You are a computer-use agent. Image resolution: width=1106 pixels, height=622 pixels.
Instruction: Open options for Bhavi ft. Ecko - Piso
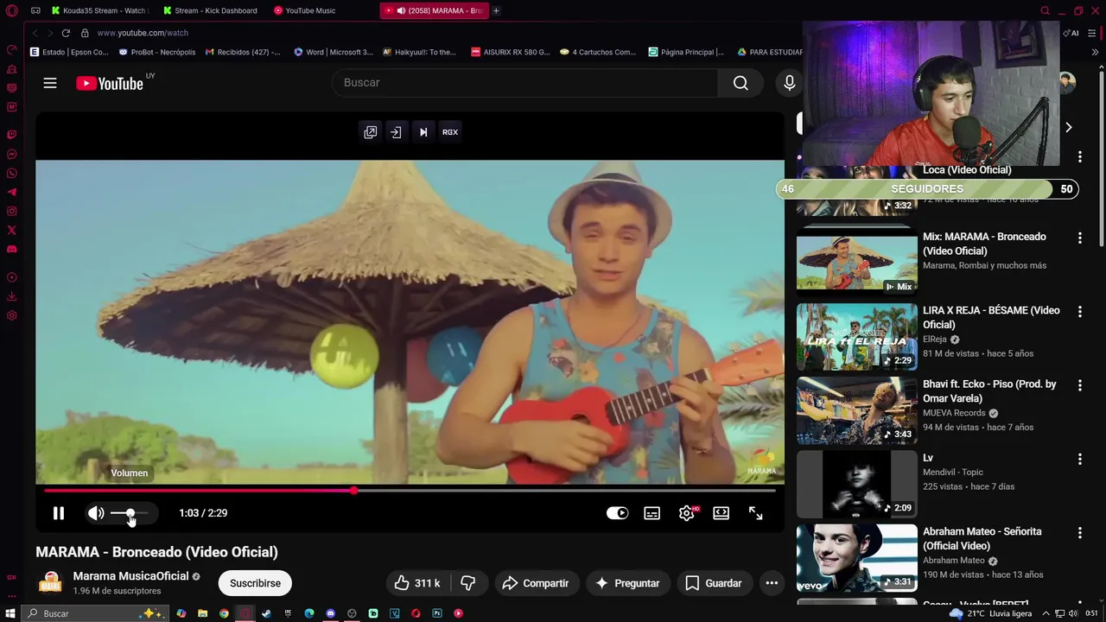tap(1079, 385)
